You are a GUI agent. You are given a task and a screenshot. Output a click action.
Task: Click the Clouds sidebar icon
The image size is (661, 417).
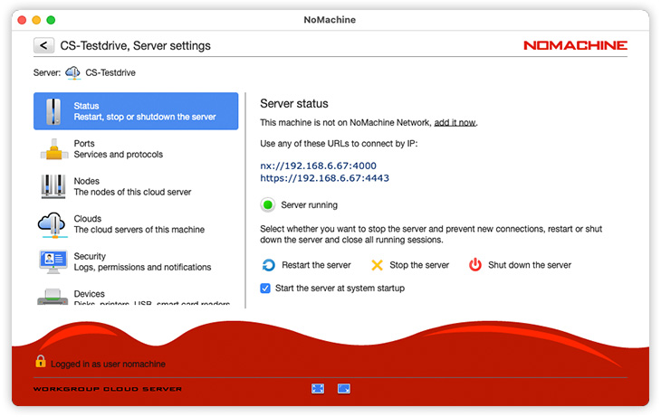click(x=54, y=223)
